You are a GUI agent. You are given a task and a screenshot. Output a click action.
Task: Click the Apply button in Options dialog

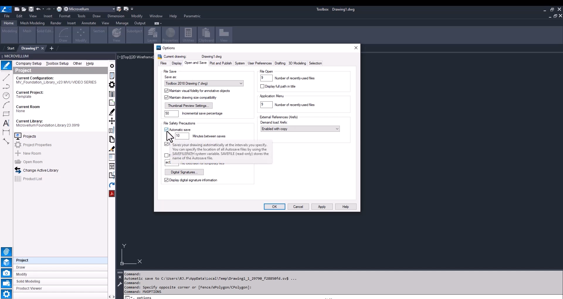[x=322, y=207]
